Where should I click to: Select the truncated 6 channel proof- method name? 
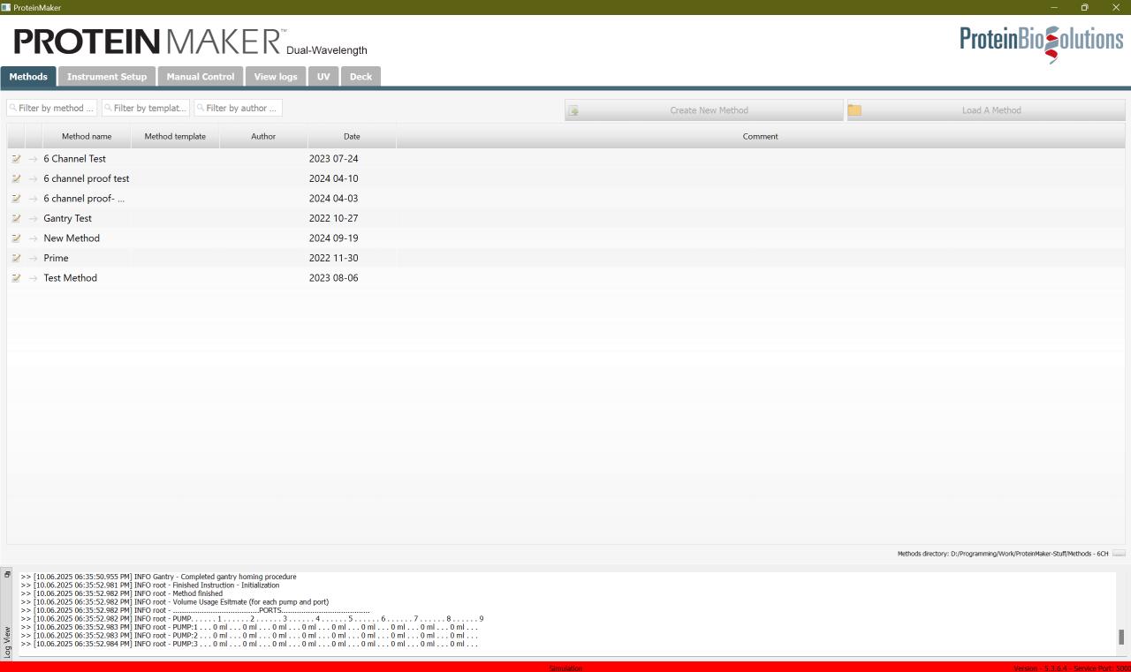tap(84, 199)
